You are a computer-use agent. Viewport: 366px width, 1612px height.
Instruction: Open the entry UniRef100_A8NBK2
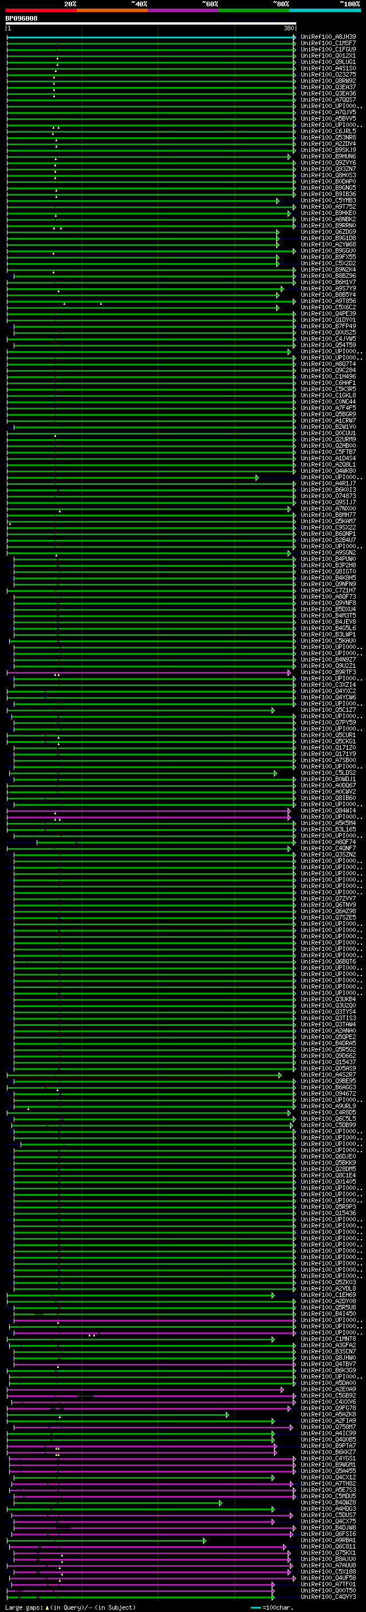328,220
